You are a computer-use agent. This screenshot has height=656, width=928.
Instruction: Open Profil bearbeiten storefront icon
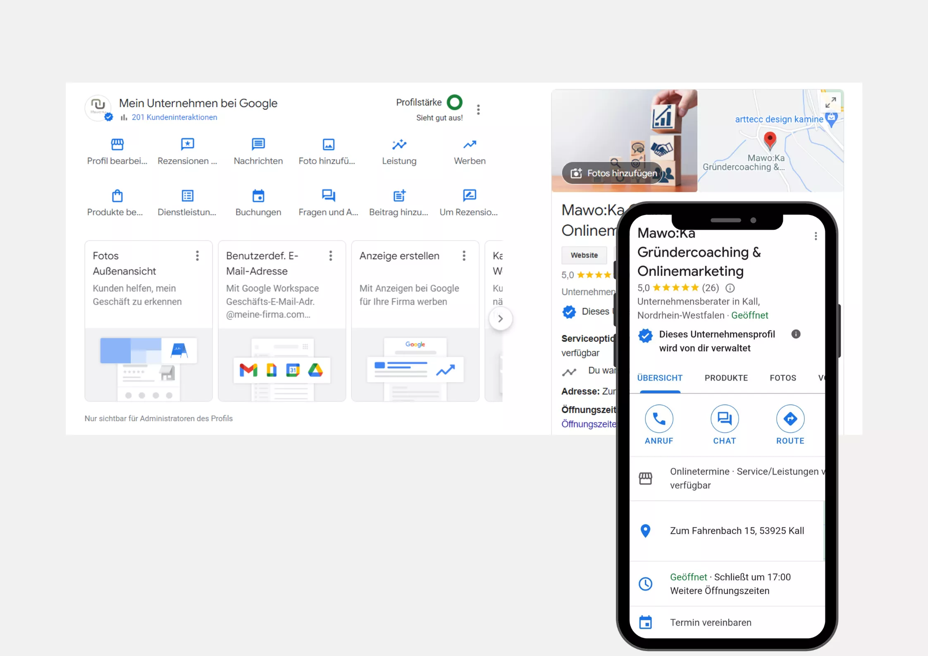click(117, 144)
